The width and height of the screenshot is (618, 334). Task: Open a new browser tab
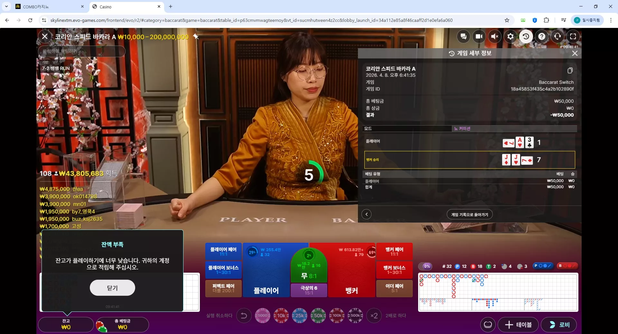[171, 6]
